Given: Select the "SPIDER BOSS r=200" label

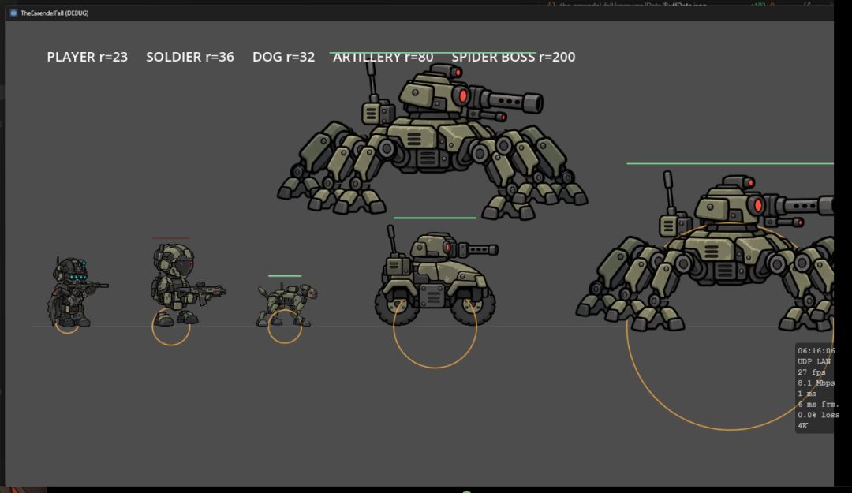Looking at the screenshot, I should tap(514, 57).
